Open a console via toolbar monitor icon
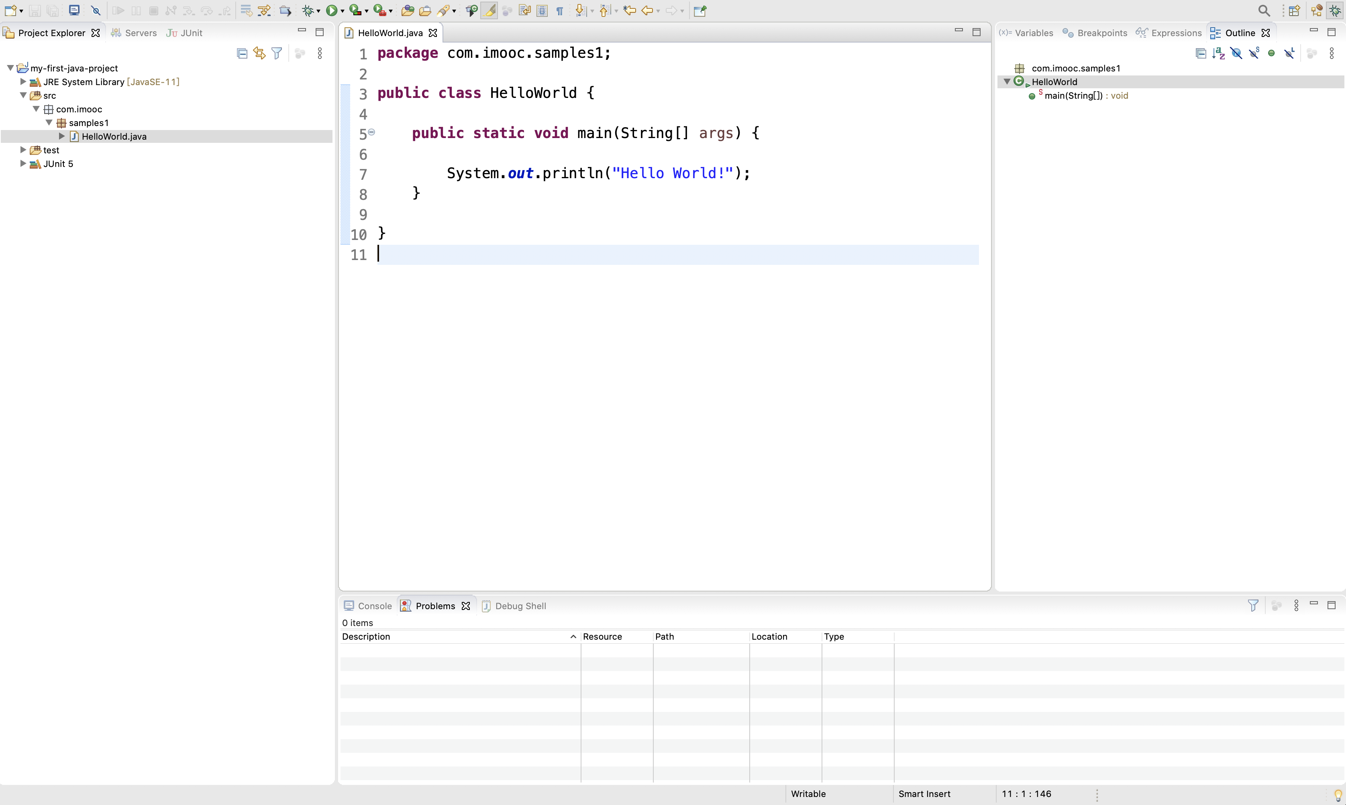This screenshot has height=805, width=1346. tap(74, 10)
